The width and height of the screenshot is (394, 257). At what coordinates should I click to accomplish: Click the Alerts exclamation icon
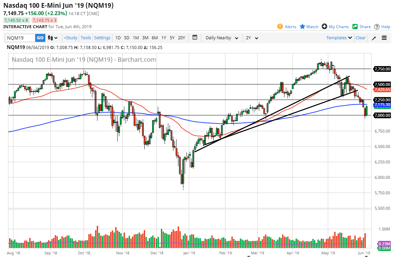pos(280,27)
